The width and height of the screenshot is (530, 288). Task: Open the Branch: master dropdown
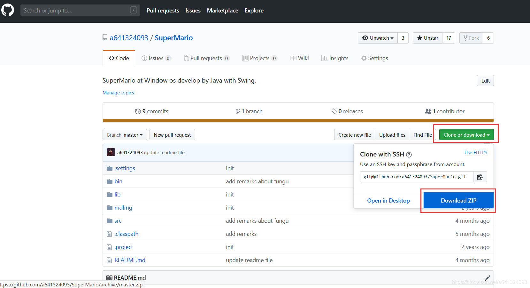[125, 135]
